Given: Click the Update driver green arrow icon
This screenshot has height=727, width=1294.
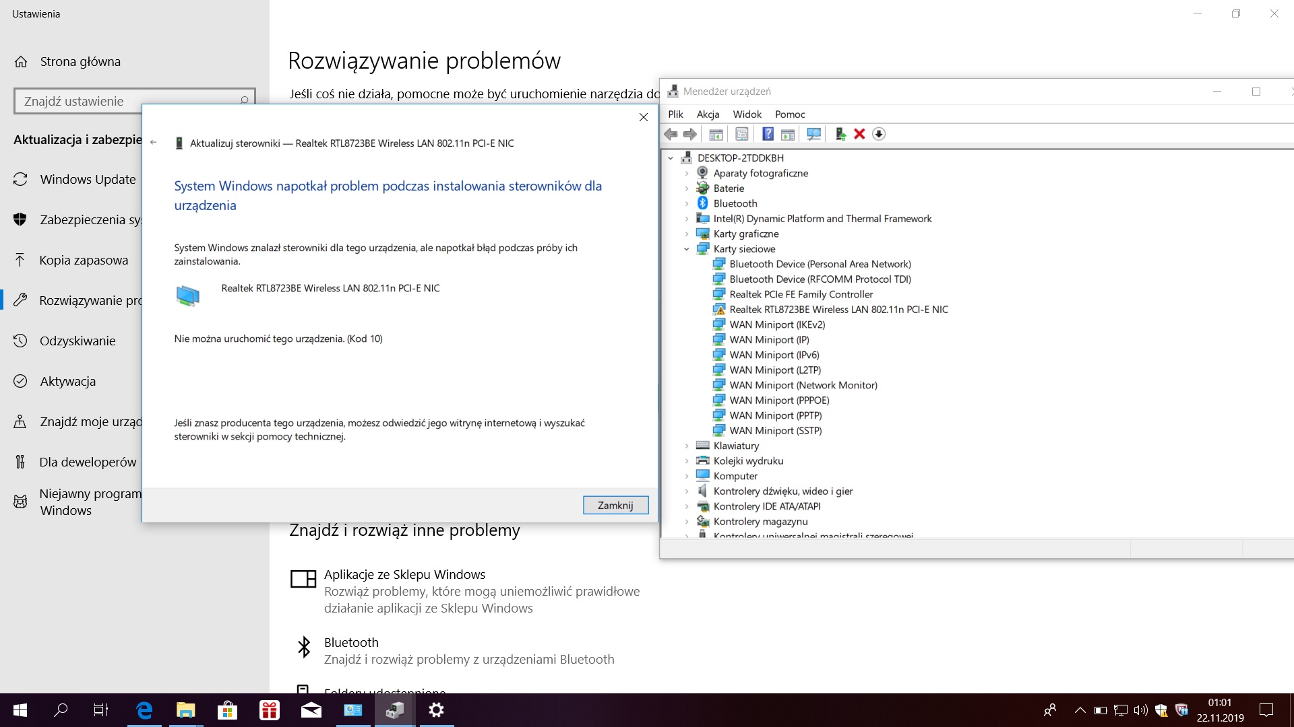Looking at the screenshot, I should coord(840,134).
